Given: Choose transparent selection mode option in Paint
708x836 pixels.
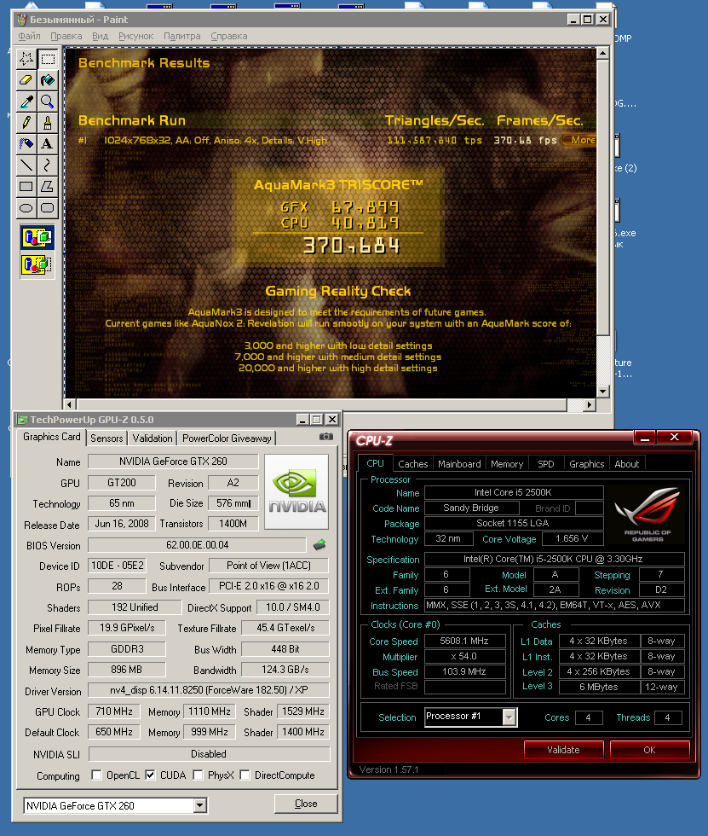Looking at the screenshot, I should point(37,264).
